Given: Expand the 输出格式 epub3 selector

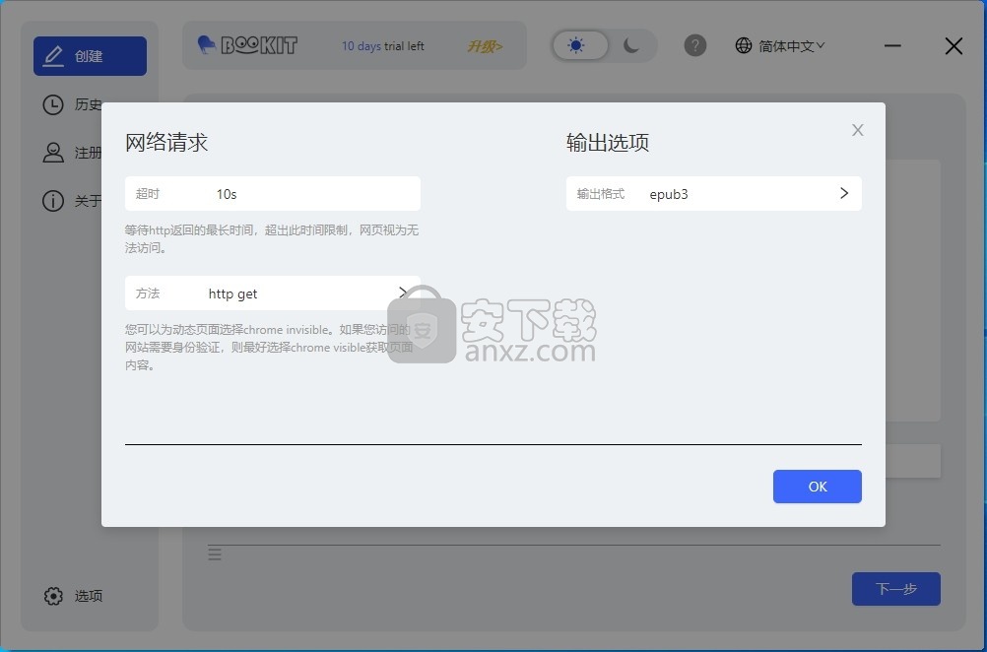Looking at the screenshot, I should [714, 194].
